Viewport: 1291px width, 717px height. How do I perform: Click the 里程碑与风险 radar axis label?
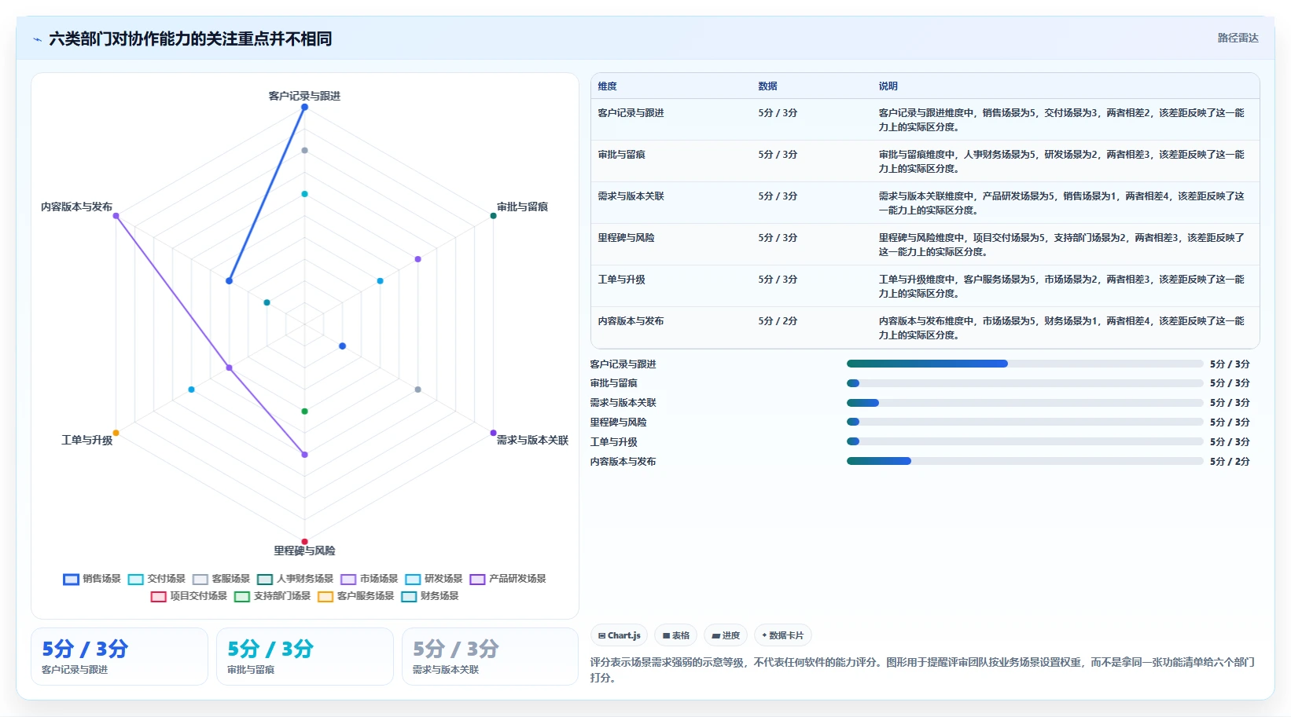(304, 551)
